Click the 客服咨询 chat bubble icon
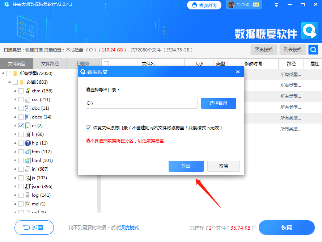 tap(194, 5)
